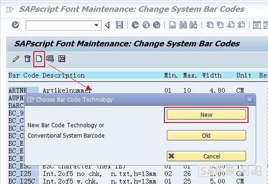This screenshot has height=184, width=268.
Task: Click the Create New Session icon
Action: pyautogui.click(x=257, y=25)
